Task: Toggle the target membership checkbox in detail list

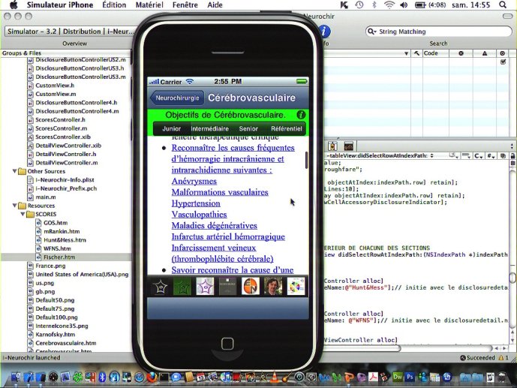Action: 503,62
